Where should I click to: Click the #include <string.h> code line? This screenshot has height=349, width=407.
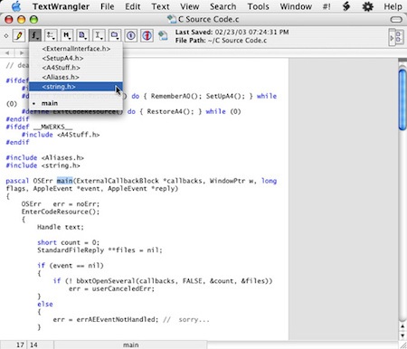coord(43,165)
